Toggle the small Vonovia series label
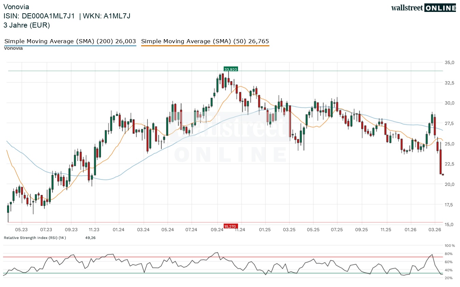Screen dimensions: 460x287 tap(13, 48)
